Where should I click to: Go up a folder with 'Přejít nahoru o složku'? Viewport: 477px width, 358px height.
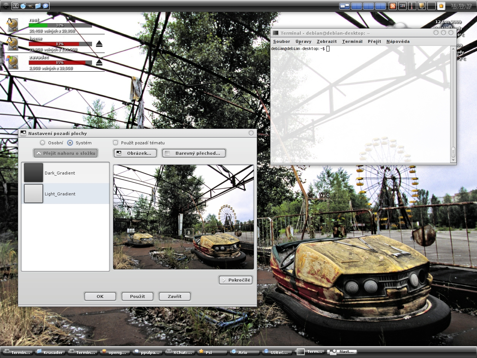(x=66, y=153)
